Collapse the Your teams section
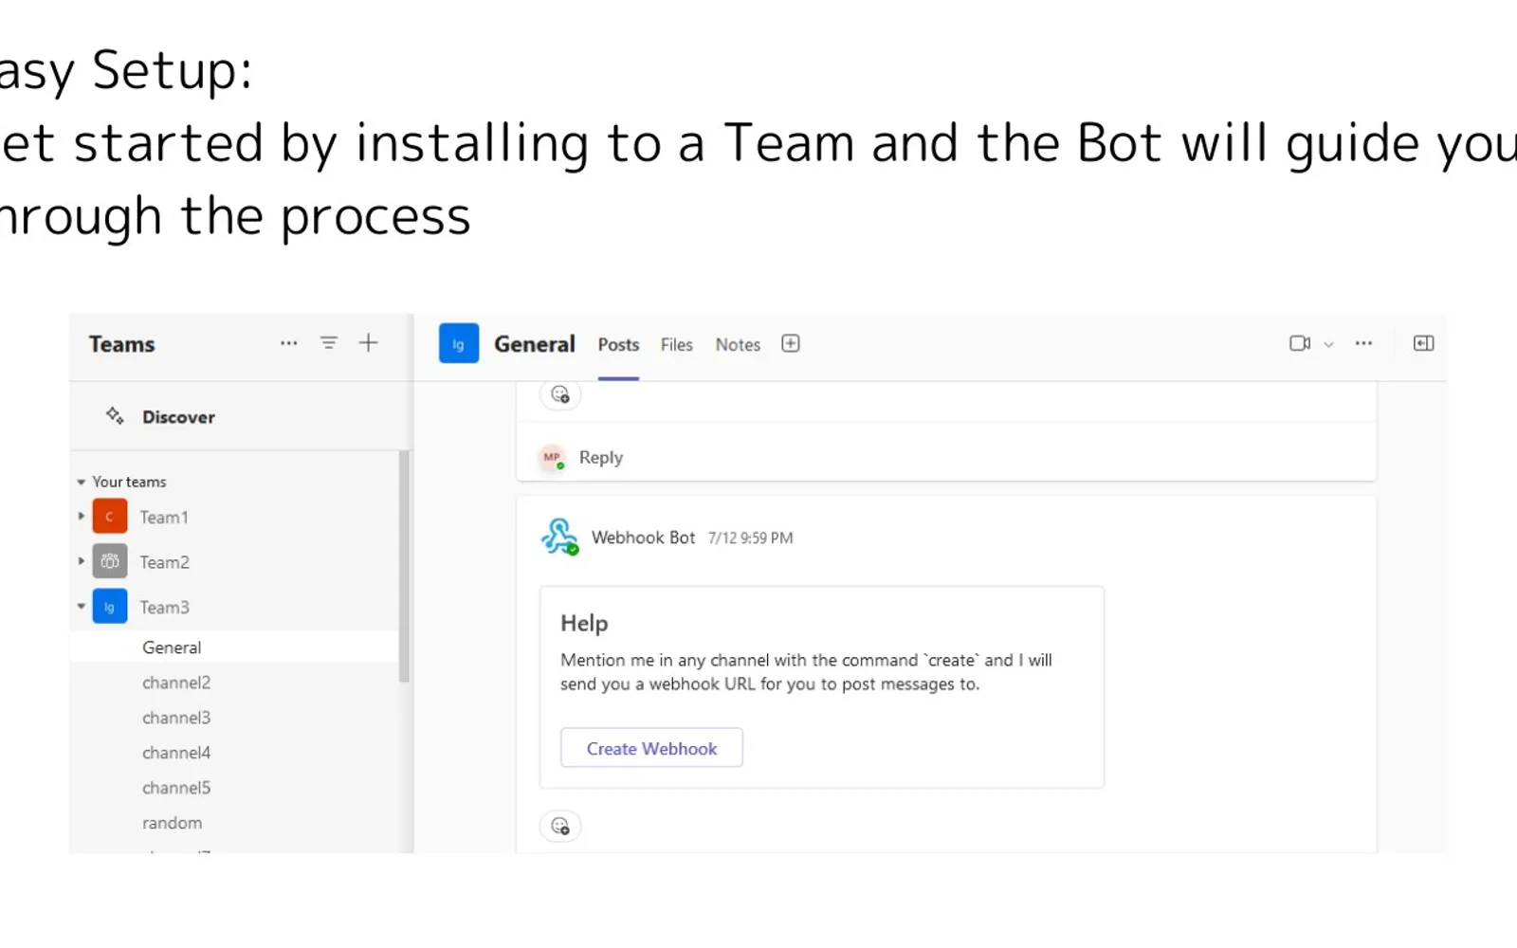Image resolution: width=1517 pixels, height=948 pixels. click(x=81, y=482)
